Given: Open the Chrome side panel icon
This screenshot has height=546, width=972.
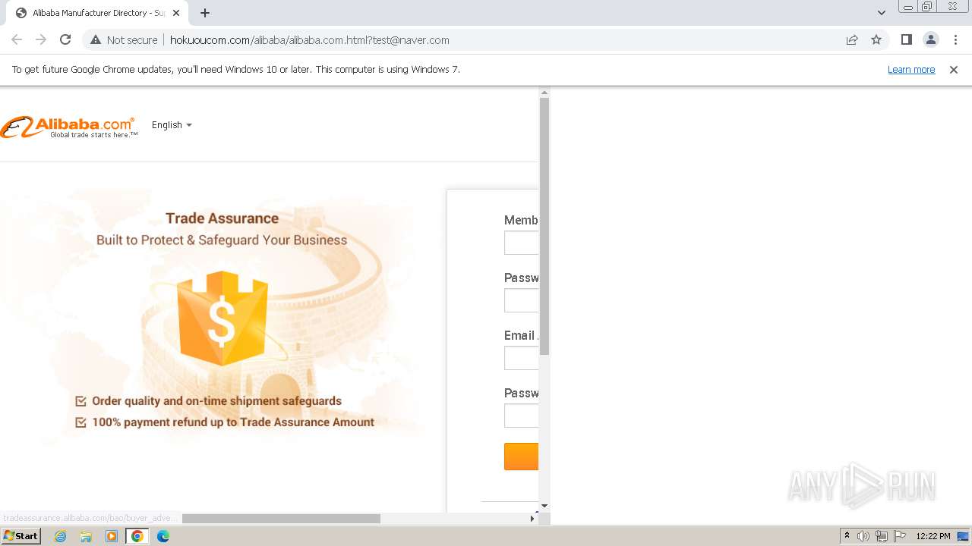Looking at the screenshot, I should (x=906, y=39).
